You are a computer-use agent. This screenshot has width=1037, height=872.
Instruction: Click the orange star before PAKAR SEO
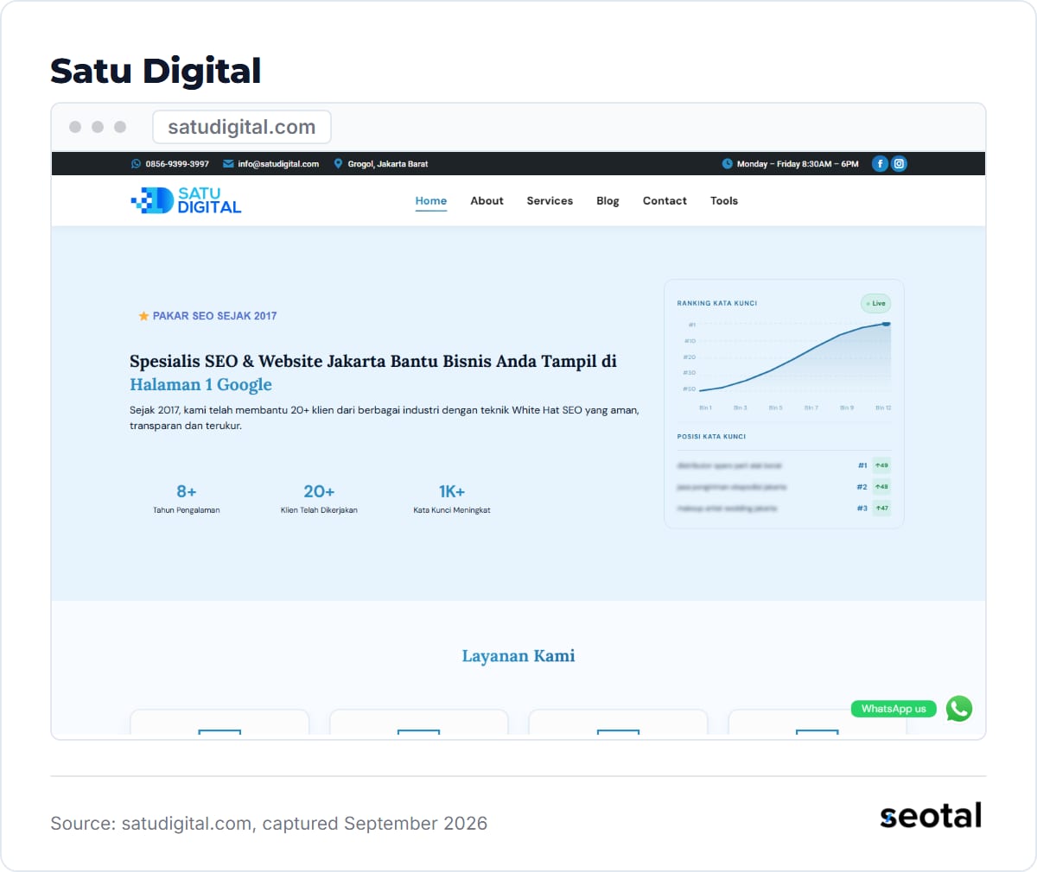(x=143, y=316)
